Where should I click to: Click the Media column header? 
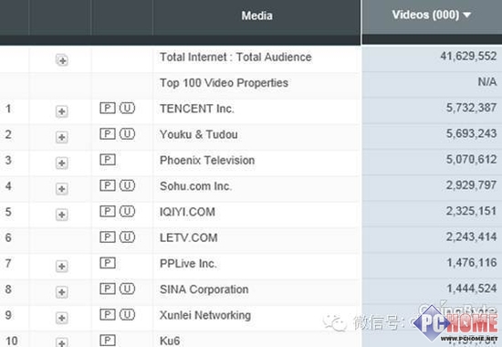(256, 16)
